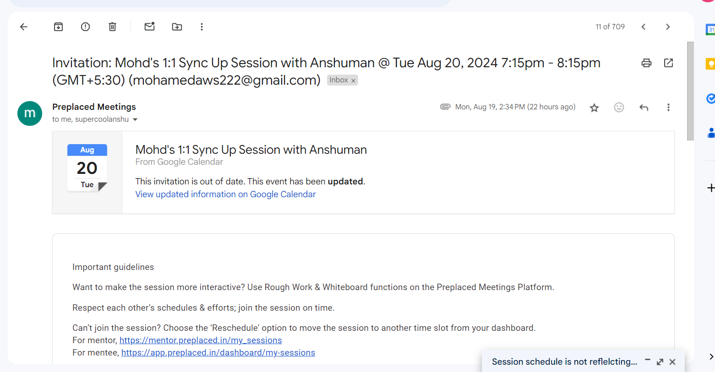This screenshot has height=372, width=715.
Task: Archive this email
Action: 58,27
